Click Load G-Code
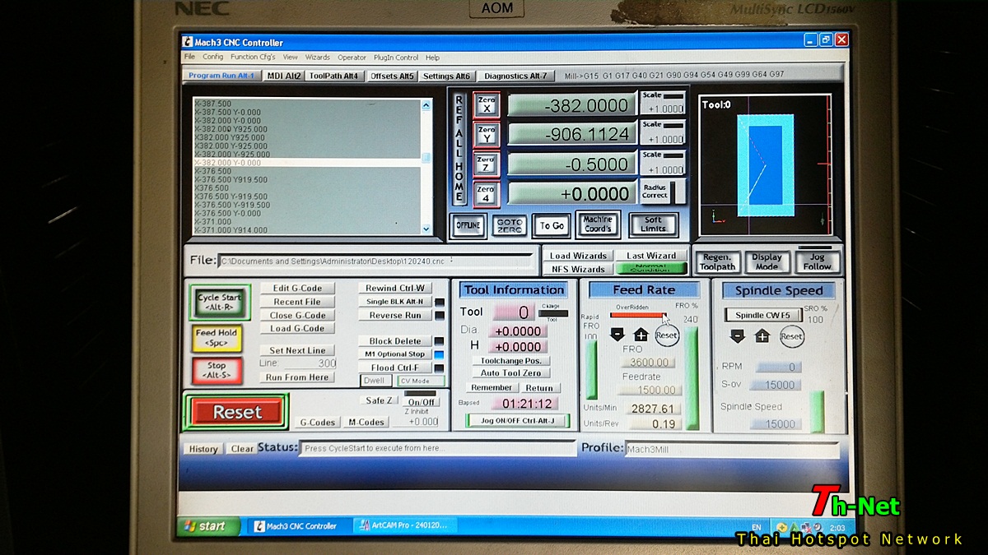The height and width of the screenshot is (555, 988). (297, 329)
